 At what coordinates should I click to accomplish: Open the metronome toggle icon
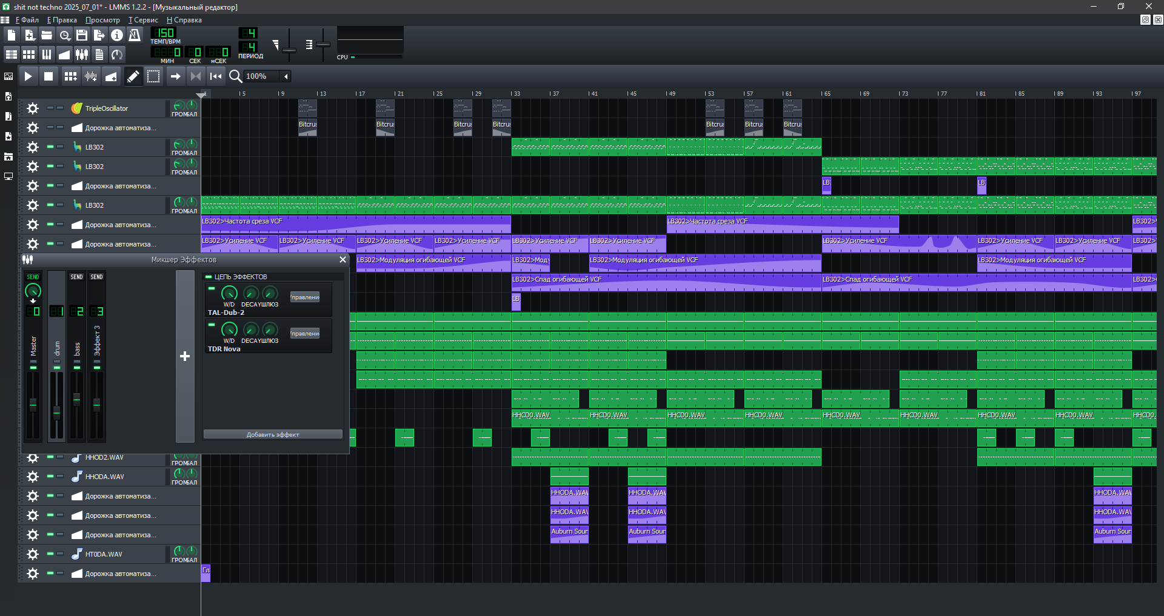[135, 35]
